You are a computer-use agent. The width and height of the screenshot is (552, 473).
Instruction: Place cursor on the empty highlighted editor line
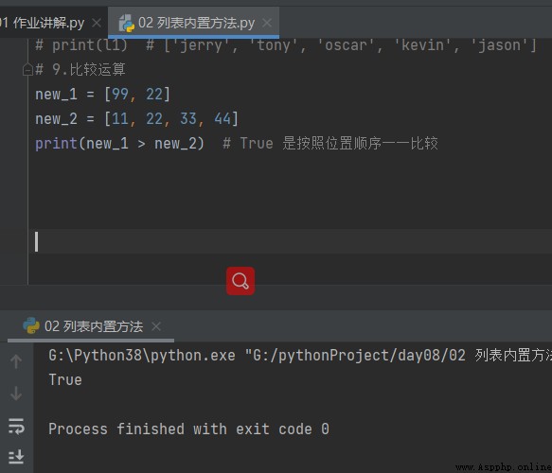click(x=290, y=241)
